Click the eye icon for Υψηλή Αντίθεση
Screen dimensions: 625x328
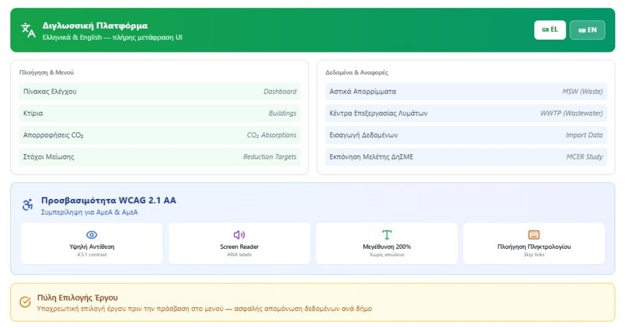[x=92, y=235]
